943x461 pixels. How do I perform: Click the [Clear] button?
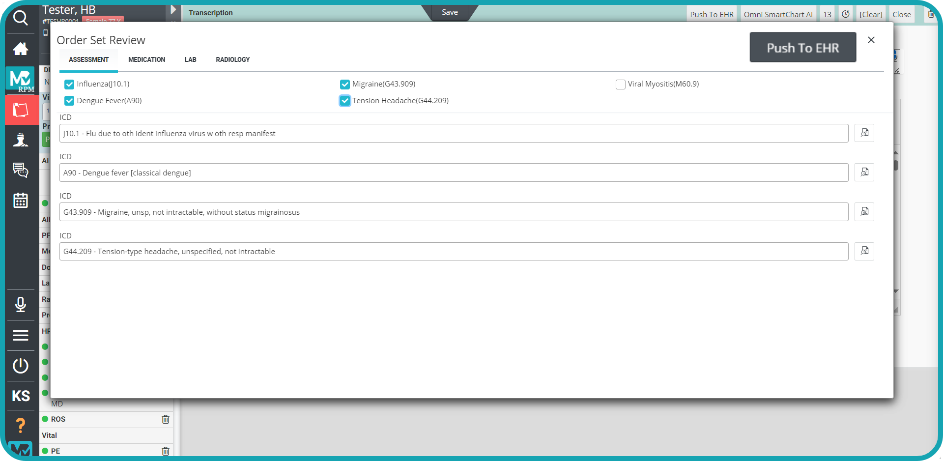click(871, 14)
